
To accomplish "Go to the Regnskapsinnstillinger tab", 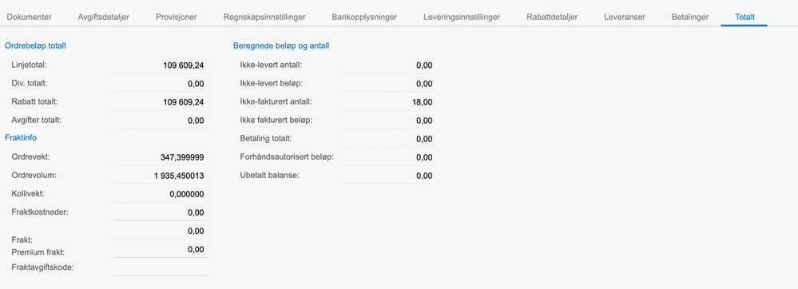I will [264, 17].
